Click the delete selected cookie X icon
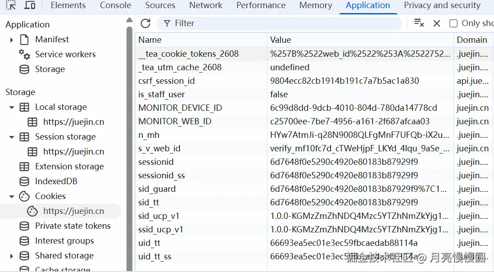 (x=437, y=23)
